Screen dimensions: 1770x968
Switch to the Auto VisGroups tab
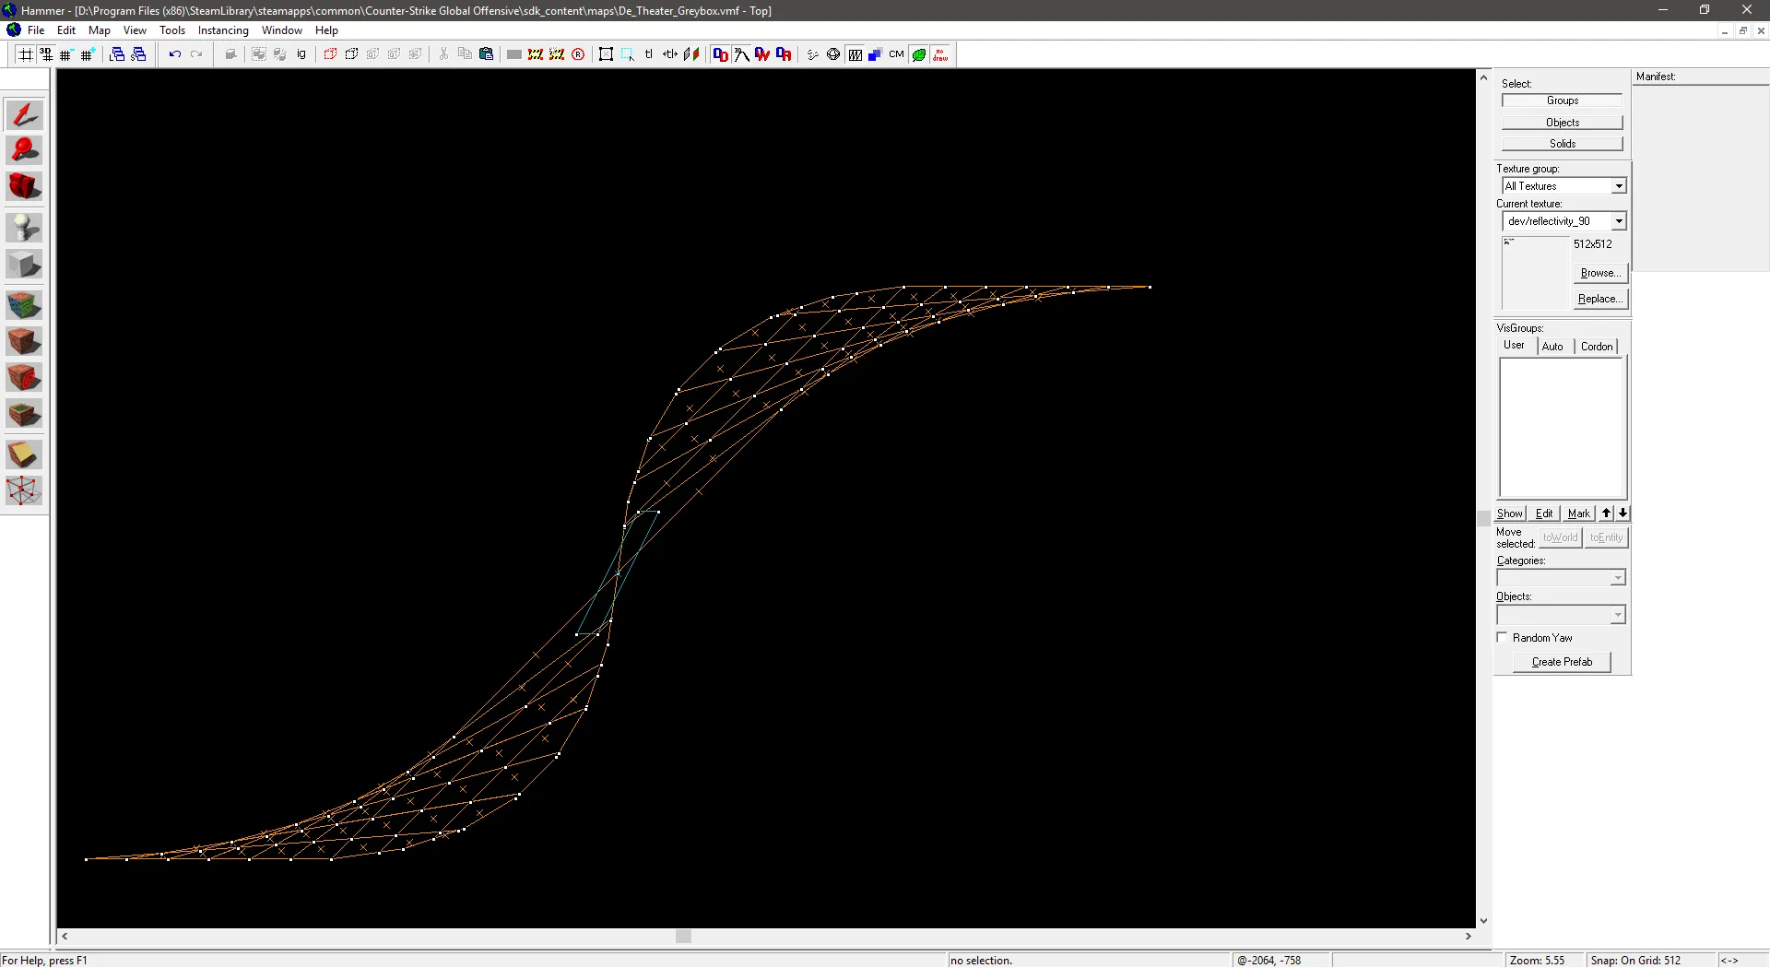[x=1552, y=347]
